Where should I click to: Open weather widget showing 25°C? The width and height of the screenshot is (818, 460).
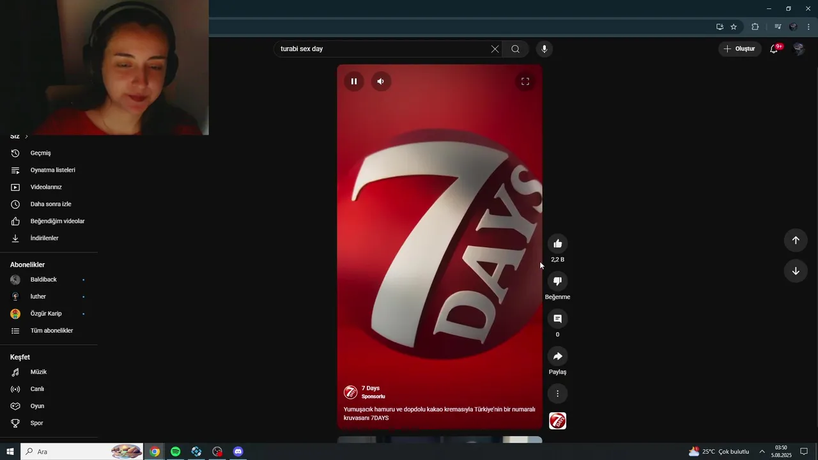coord(719,452)
